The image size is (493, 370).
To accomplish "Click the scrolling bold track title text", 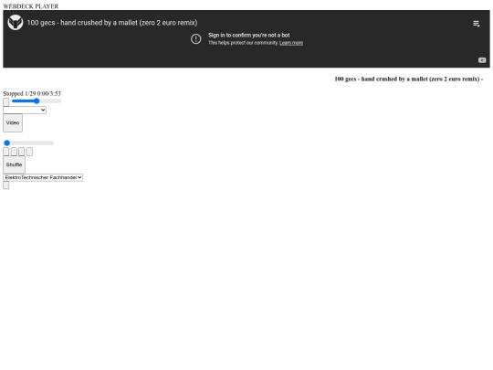I will pyautogui.click(x=409, y=79).
